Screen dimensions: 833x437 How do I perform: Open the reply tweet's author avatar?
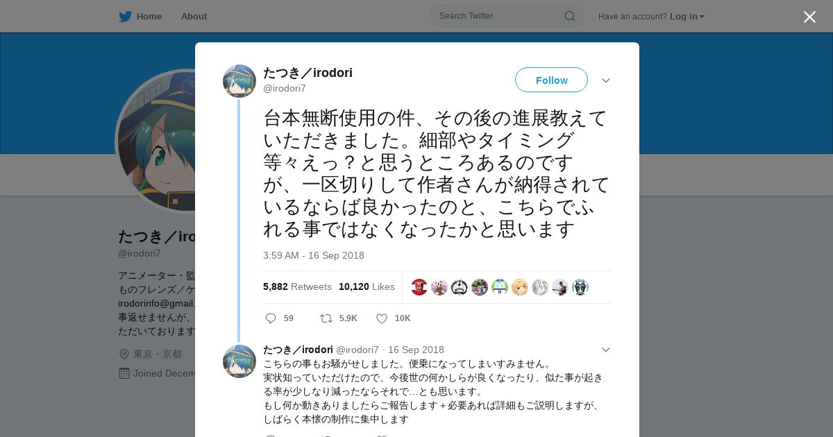point(239,361)
